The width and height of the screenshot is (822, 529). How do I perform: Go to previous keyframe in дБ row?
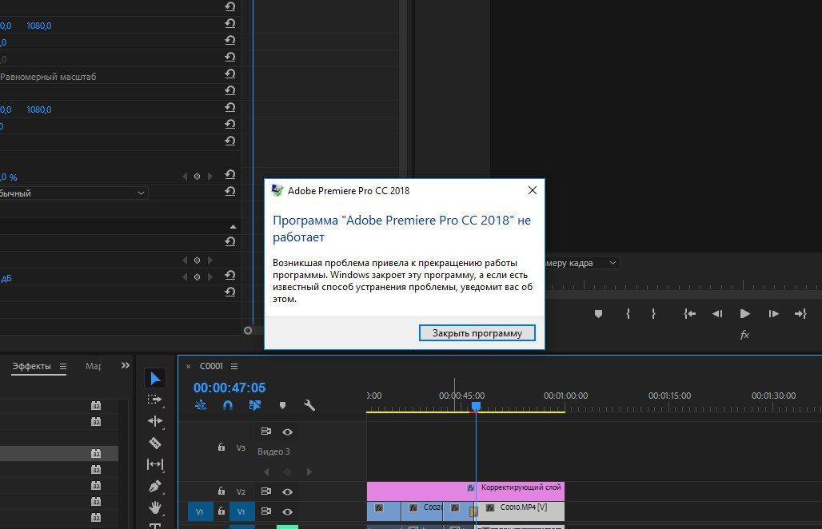click(x=185, y=277)
